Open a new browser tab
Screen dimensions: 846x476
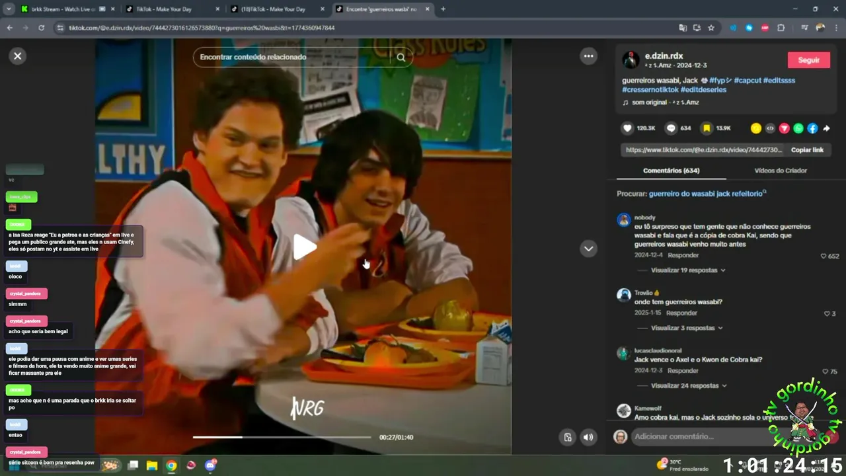click(443, 9)
